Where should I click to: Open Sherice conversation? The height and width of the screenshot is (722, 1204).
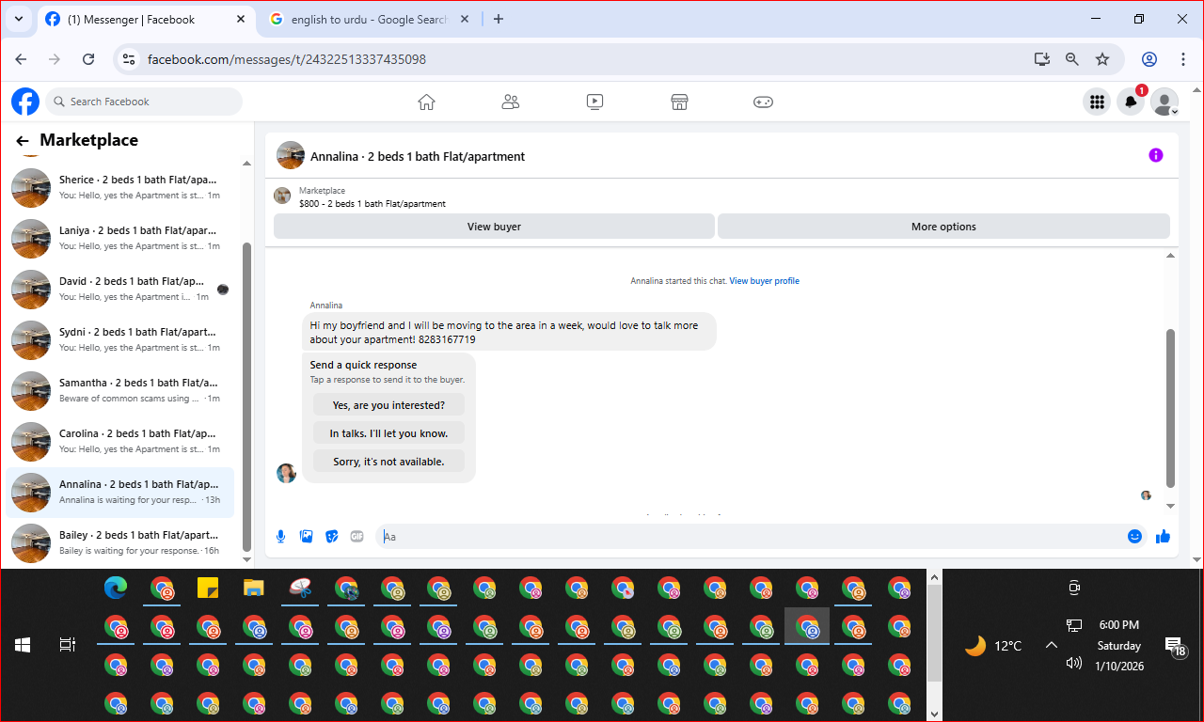coord(120,187)
